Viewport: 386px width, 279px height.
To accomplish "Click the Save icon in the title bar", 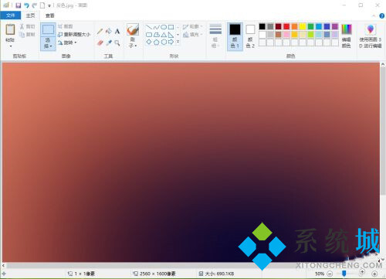I will pos(19,5).
